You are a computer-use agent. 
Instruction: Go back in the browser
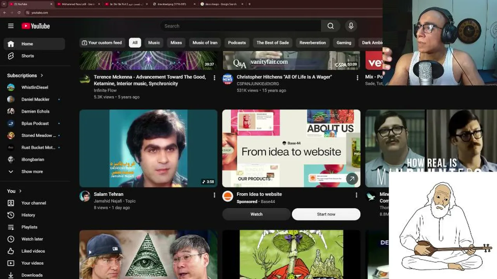(x=4, y=13)
